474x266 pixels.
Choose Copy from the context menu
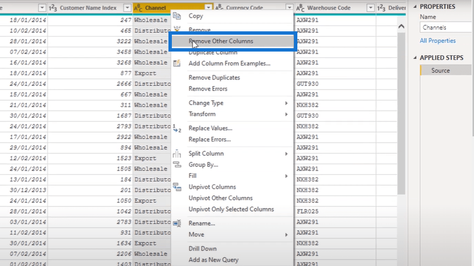(232, 16)
